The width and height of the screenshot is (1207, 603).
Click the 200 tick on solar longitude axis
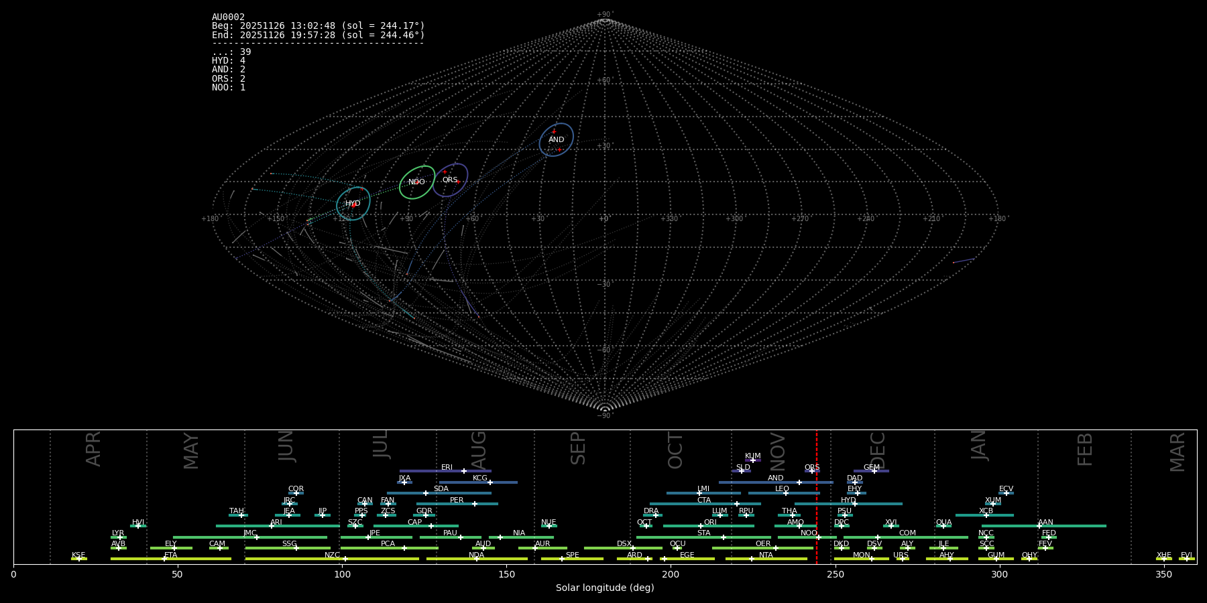click(671, 575)
